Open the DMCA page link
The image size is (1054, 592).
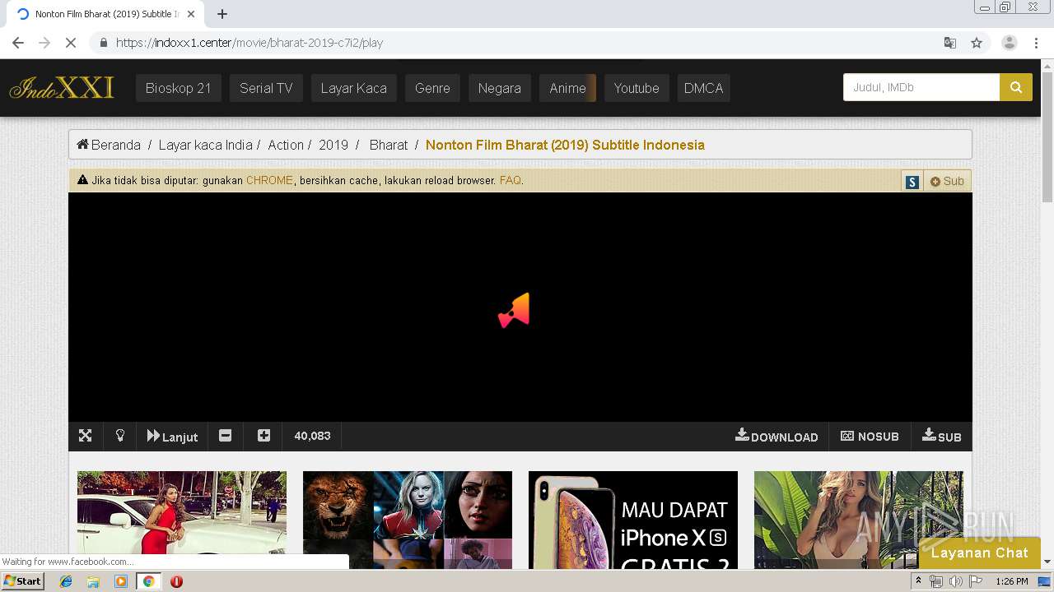click(x=703, y=88)
